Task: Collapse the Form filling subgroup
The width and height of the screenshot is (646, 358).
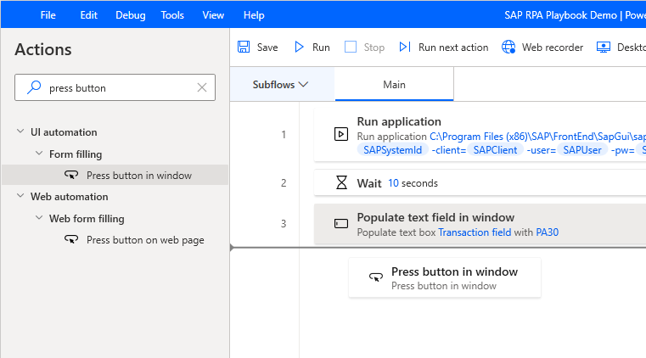Action: coord(39,153)
